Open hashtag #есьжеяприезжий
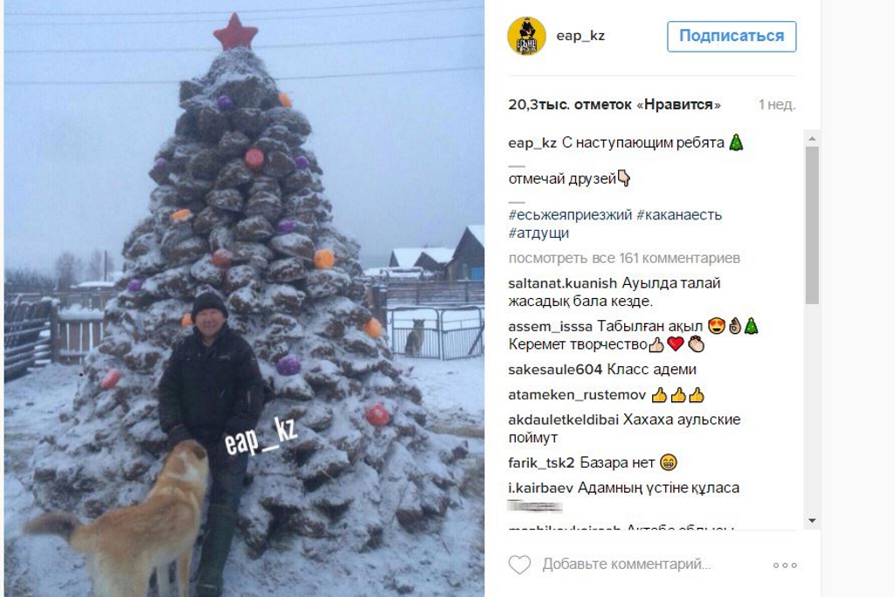 pos(570,215)
